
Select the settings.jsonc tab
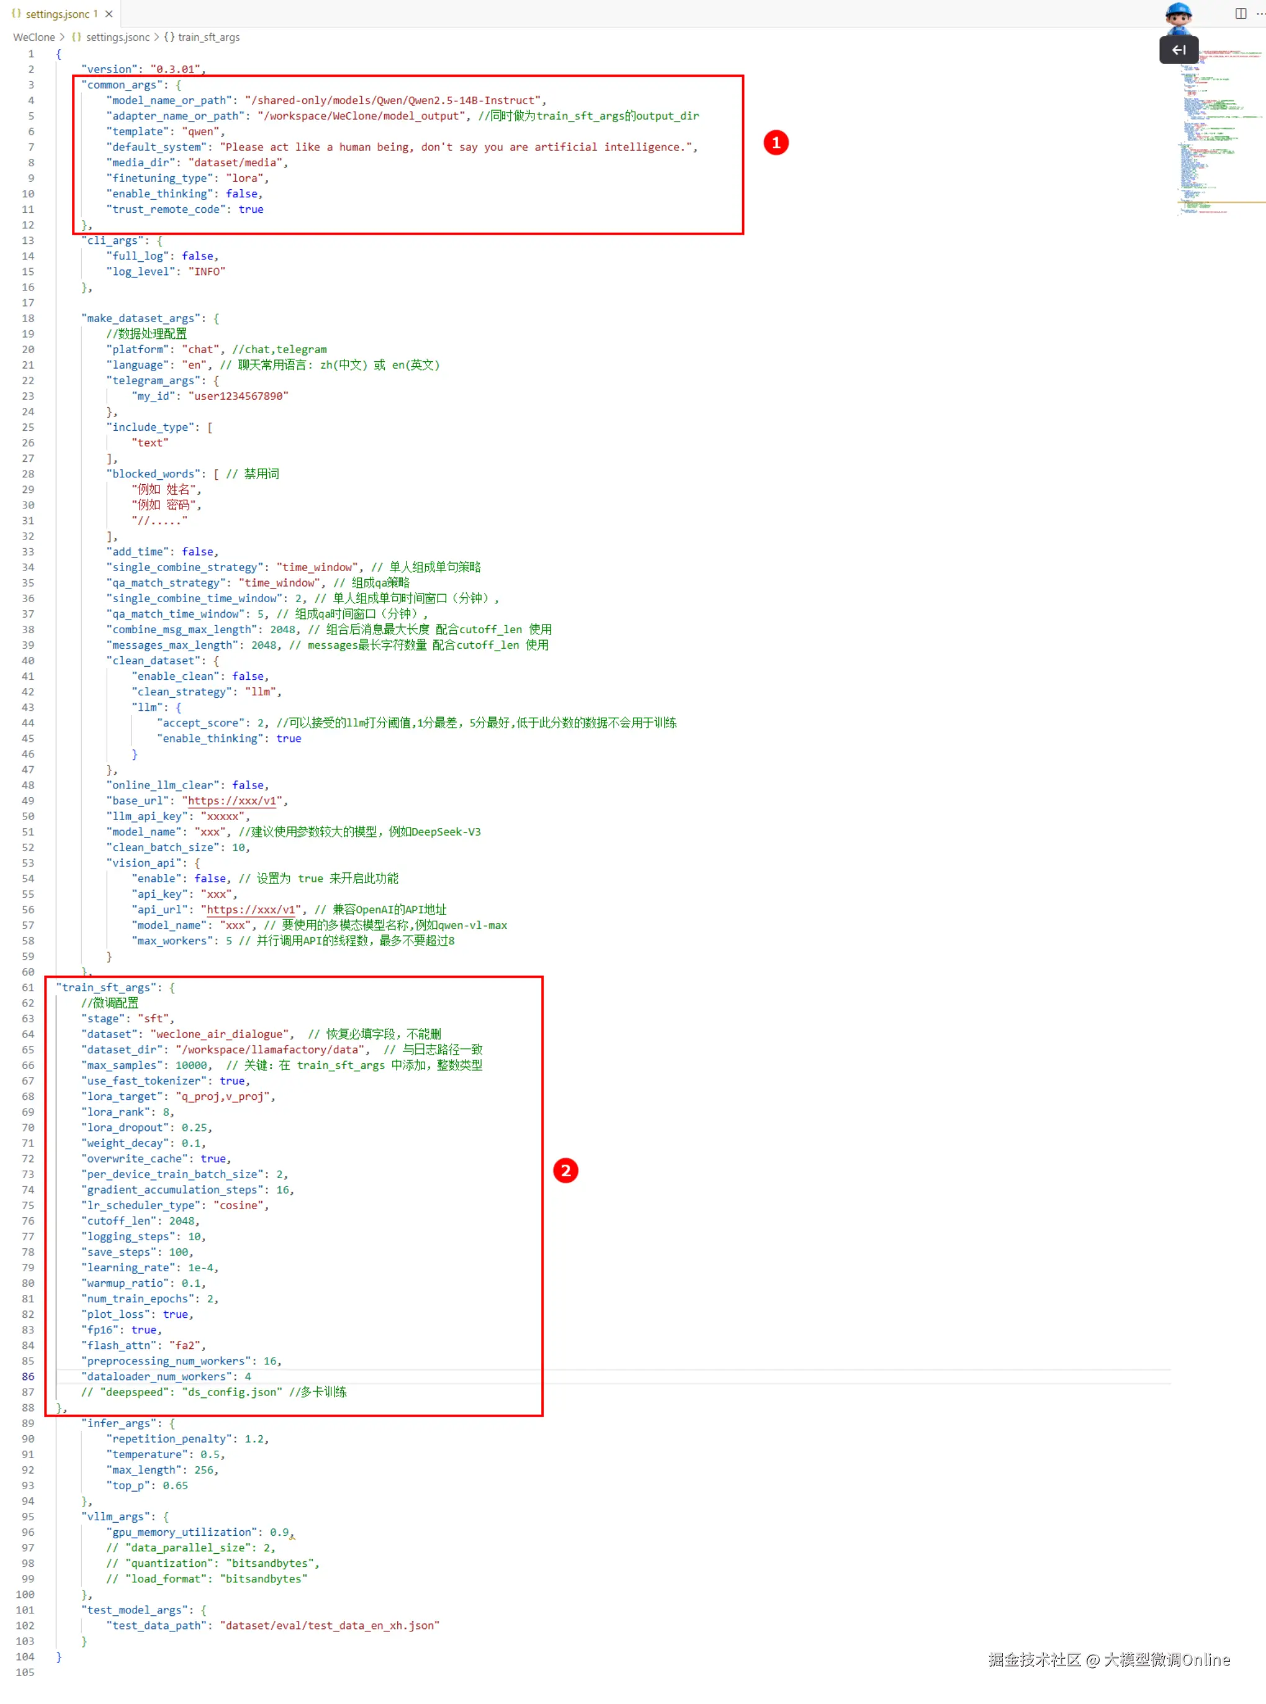click(x=56, y=14)
